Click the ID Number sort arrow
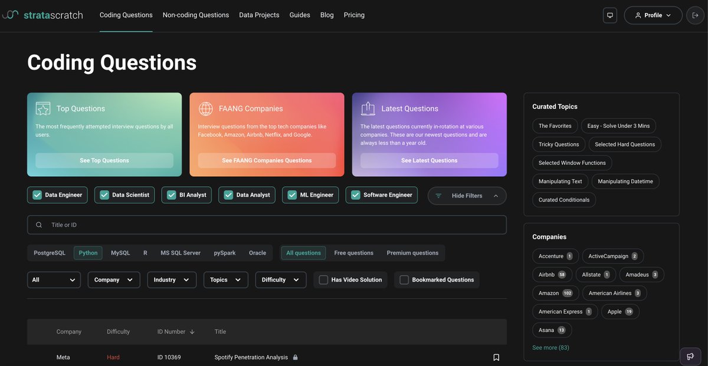 point(192,332)
